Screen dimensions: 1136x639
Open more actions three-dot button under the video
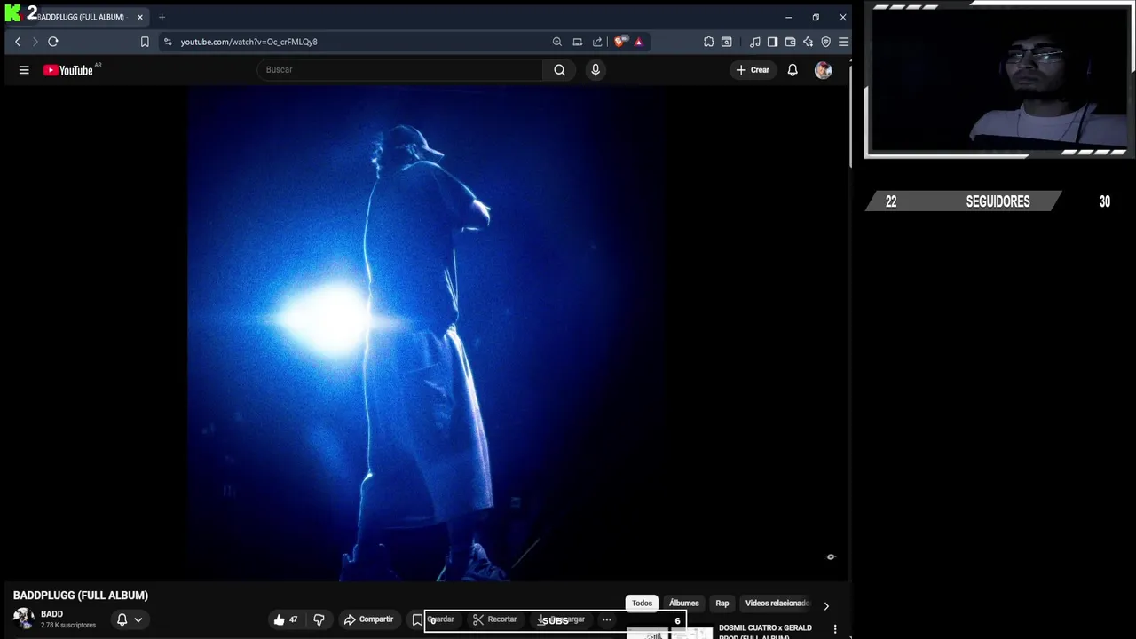607,619
